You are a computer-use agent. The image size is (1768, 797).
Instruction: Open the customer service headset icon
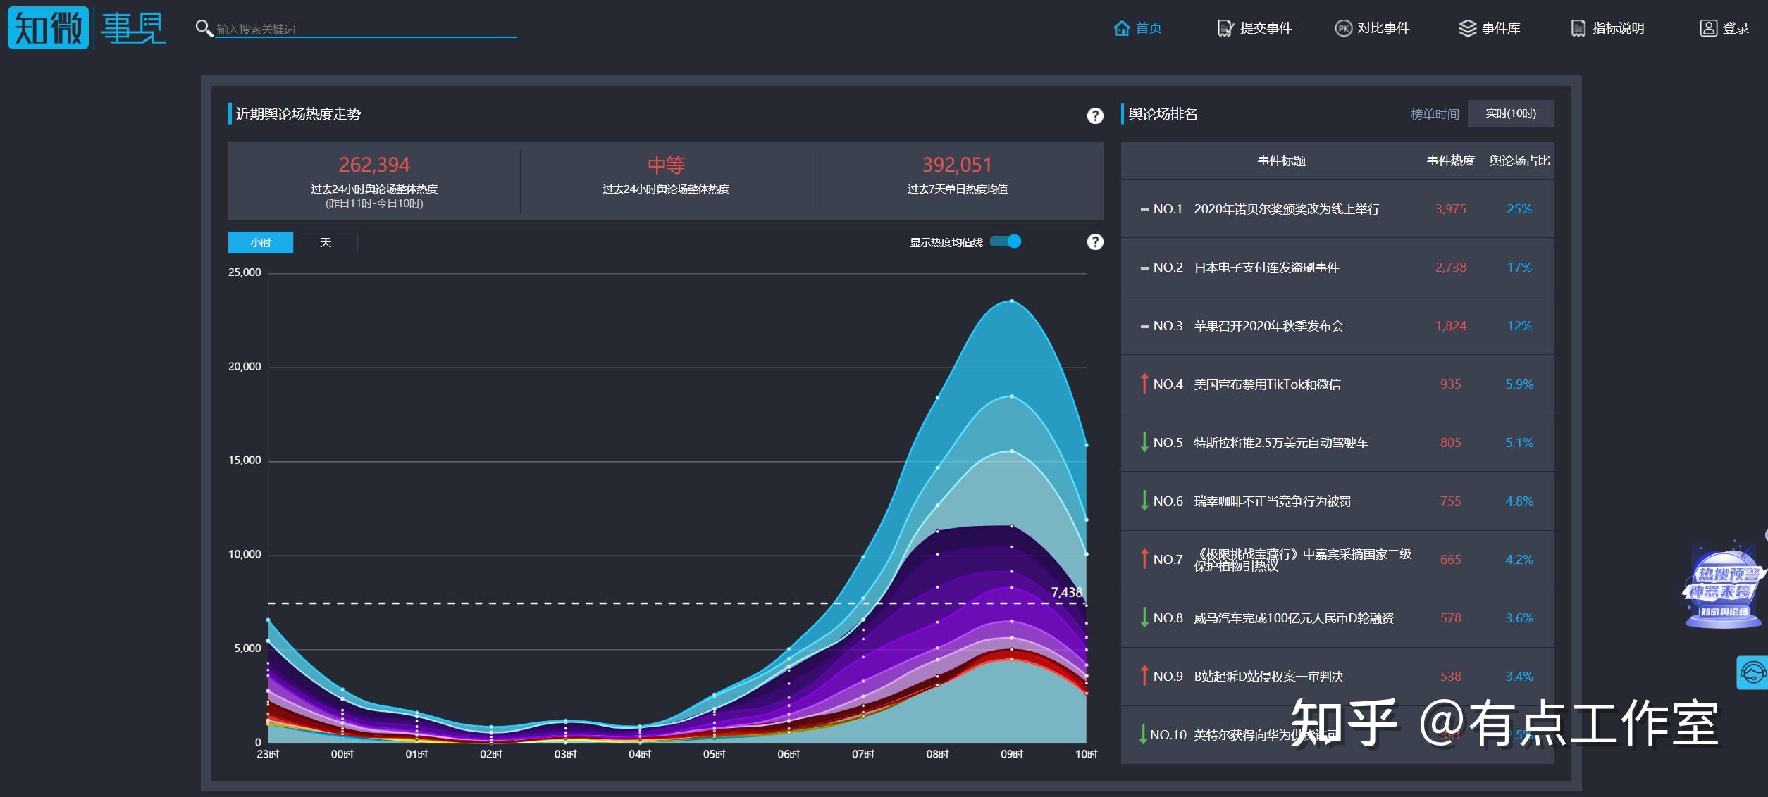click(x=1752, y=672)
